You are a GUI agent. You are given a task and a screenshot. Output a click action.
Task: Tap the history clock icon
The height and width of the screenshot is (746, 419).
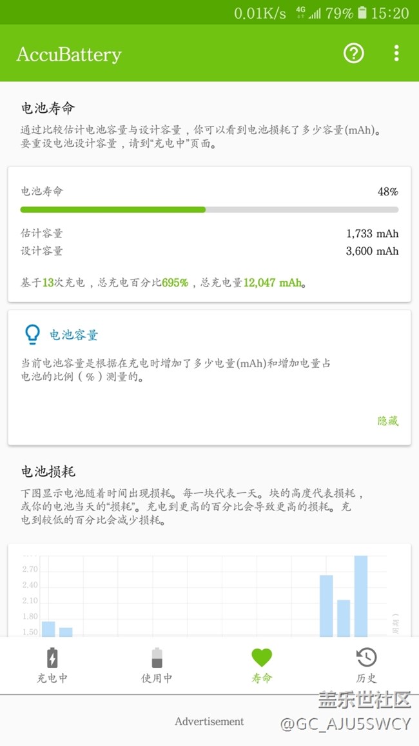[x=366, y=658]
